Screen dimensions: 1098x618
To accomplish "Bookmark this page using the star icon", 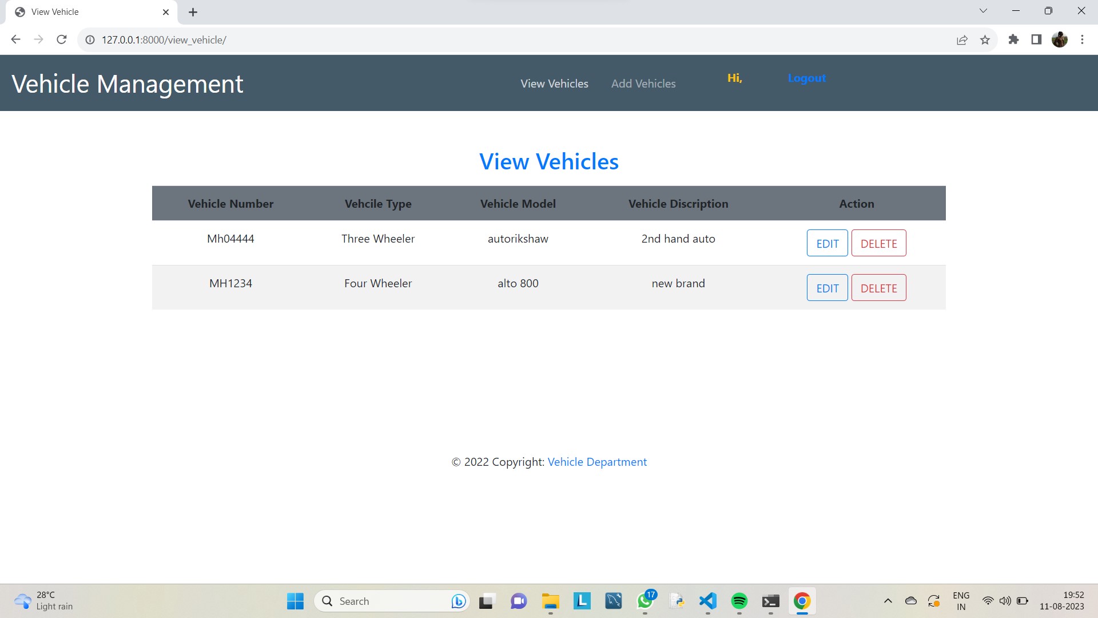I will (x=985, y=39).
